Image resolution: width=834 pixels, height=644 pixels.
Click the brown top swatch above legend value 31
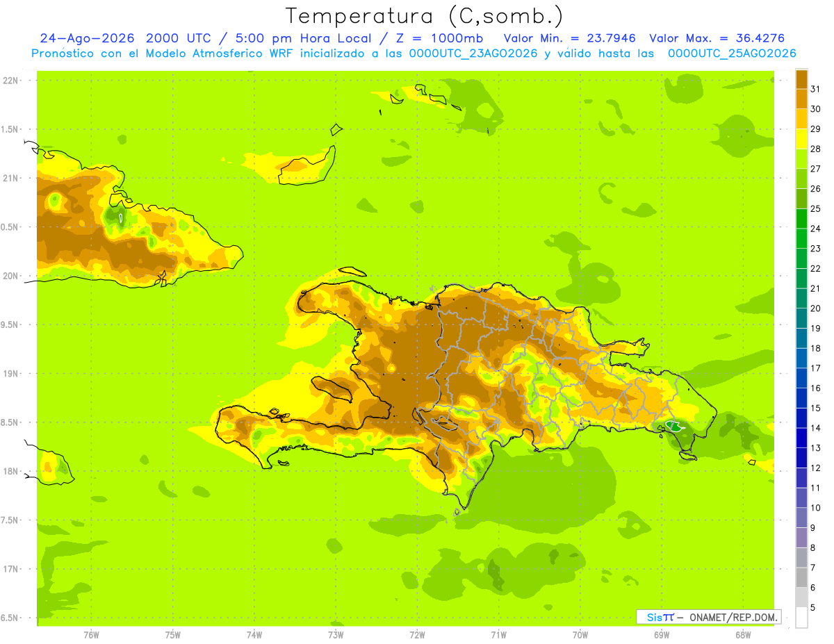click(x=801, y=79)
